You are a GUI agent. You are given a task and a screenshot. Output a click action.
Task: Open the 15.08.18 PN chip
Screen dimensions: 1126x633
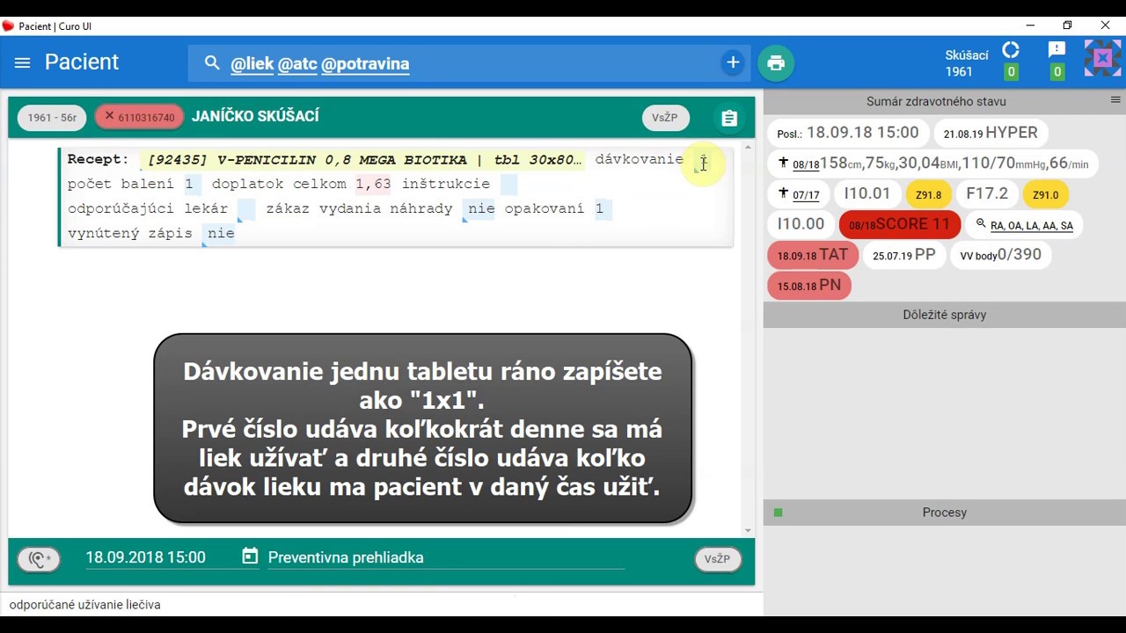click(808, 286)
